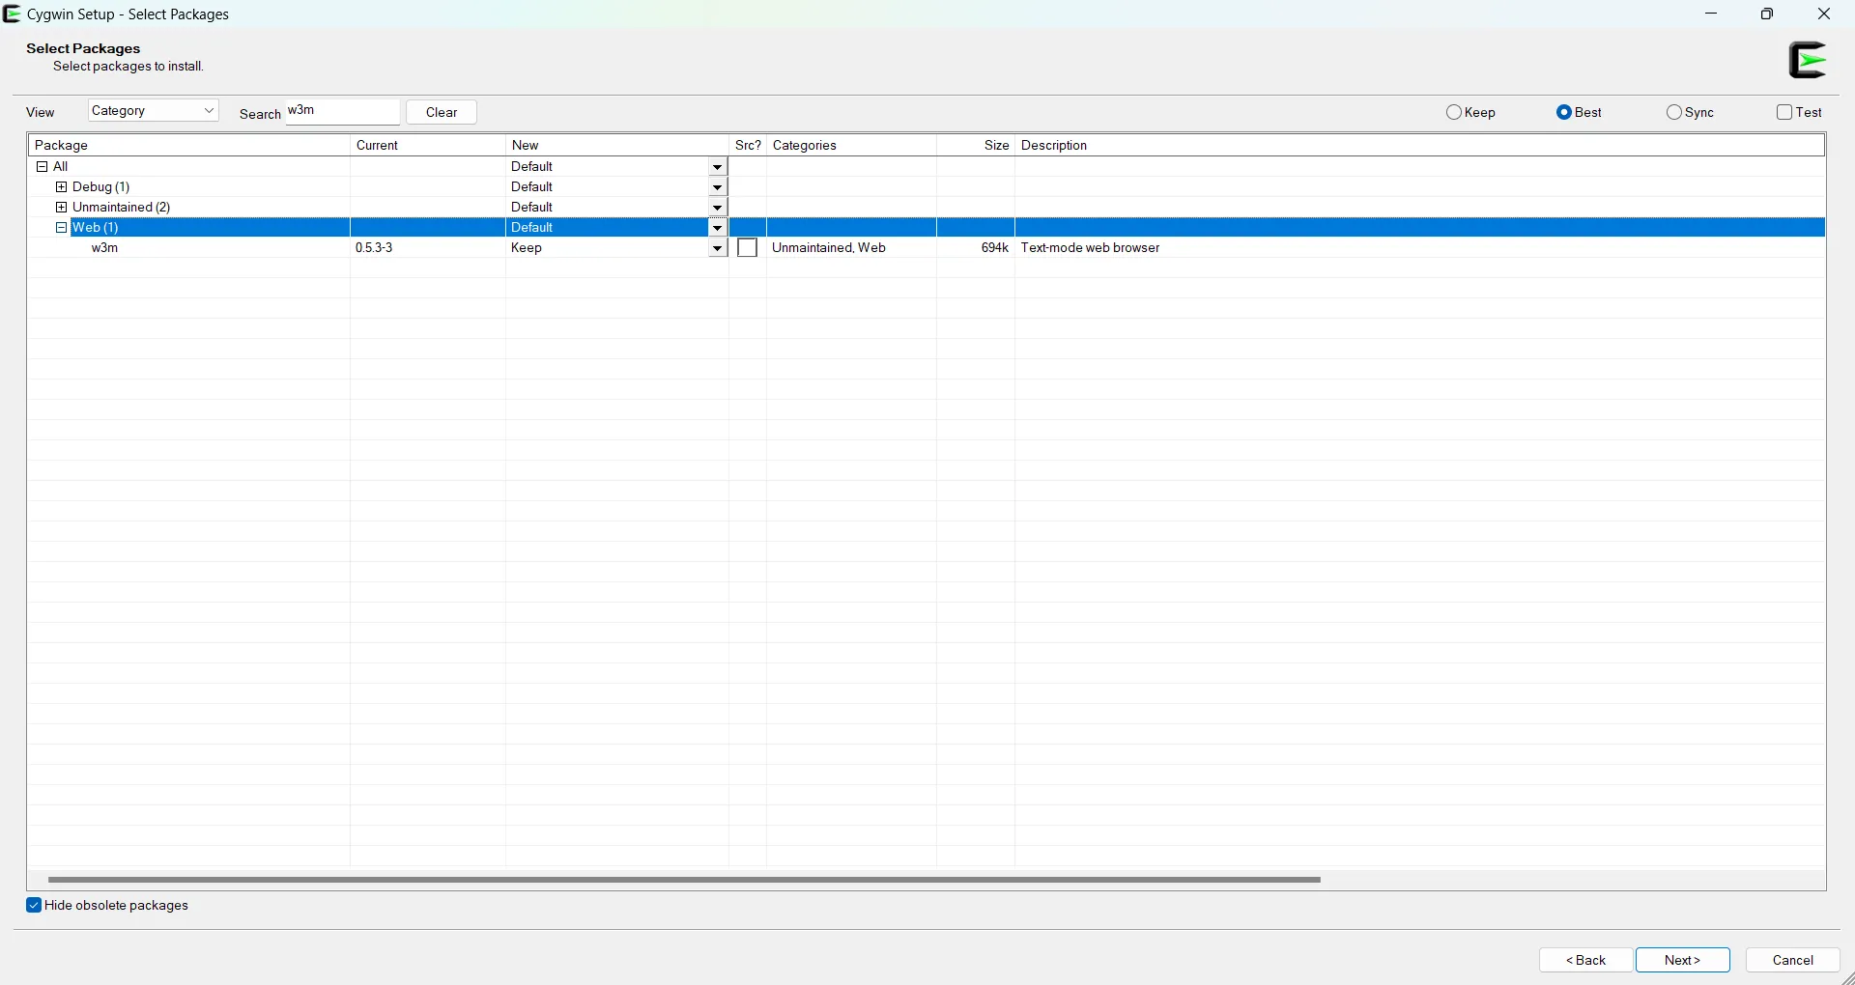Viewport: 1855px width, 985px height.
Task: Open the New dropdown for Debug row
Action: click(x=717, y=187)
